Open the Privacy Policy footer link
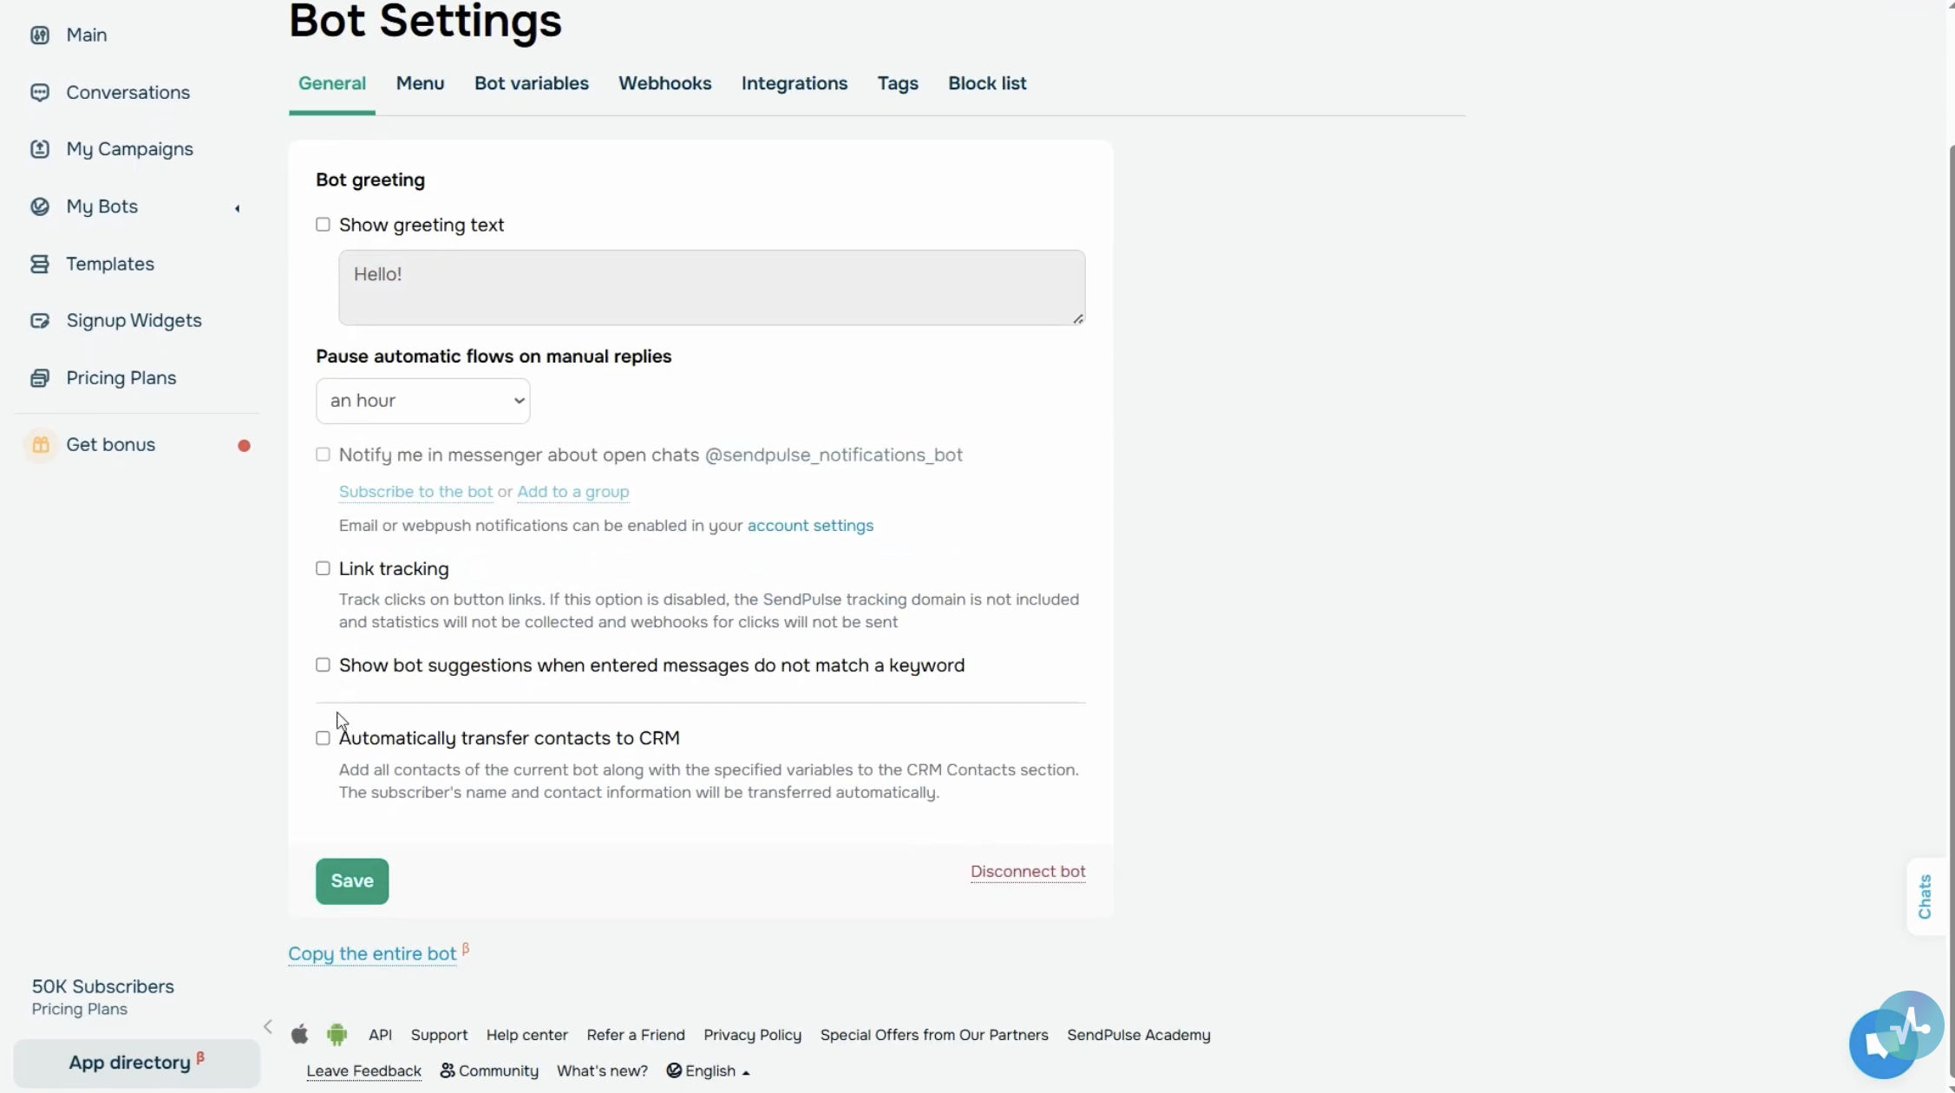The image size is (1955, 1093). [x=752, y=1035]
